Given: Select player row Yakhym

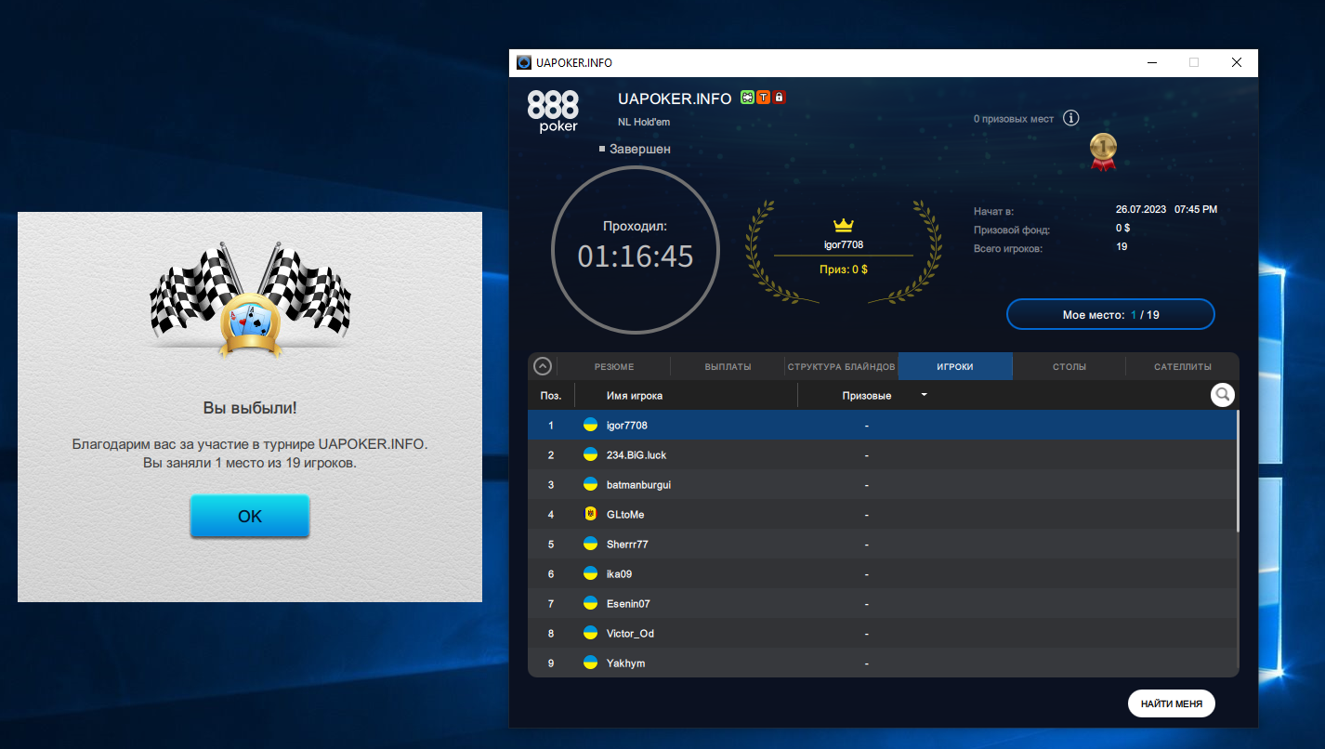Looking at the screenshot, I should click(x=883, y=663).
